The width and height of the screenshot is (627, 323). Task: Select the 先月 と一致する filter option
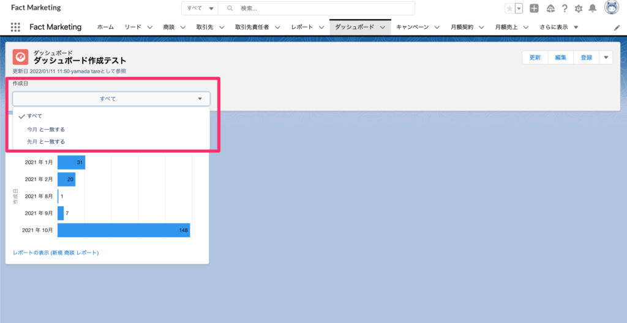click(x=46, y=141)
